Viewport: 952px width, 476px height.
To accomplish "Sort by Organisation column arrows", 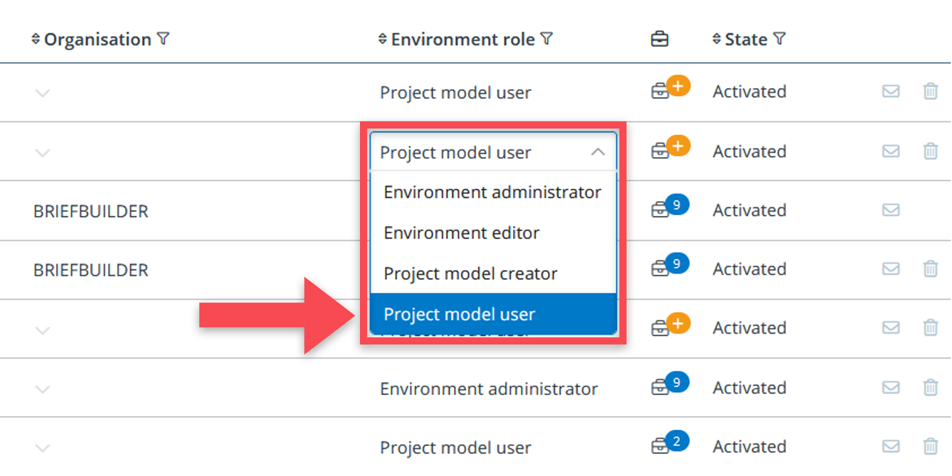I will 36,39.
